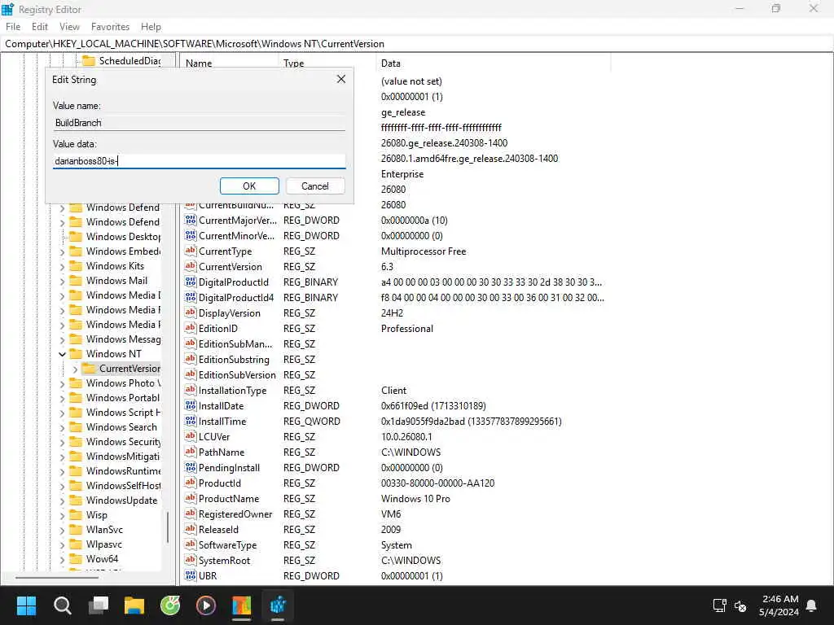Click the Value data input field
The image size is (834, 625).
coord(199,160)
